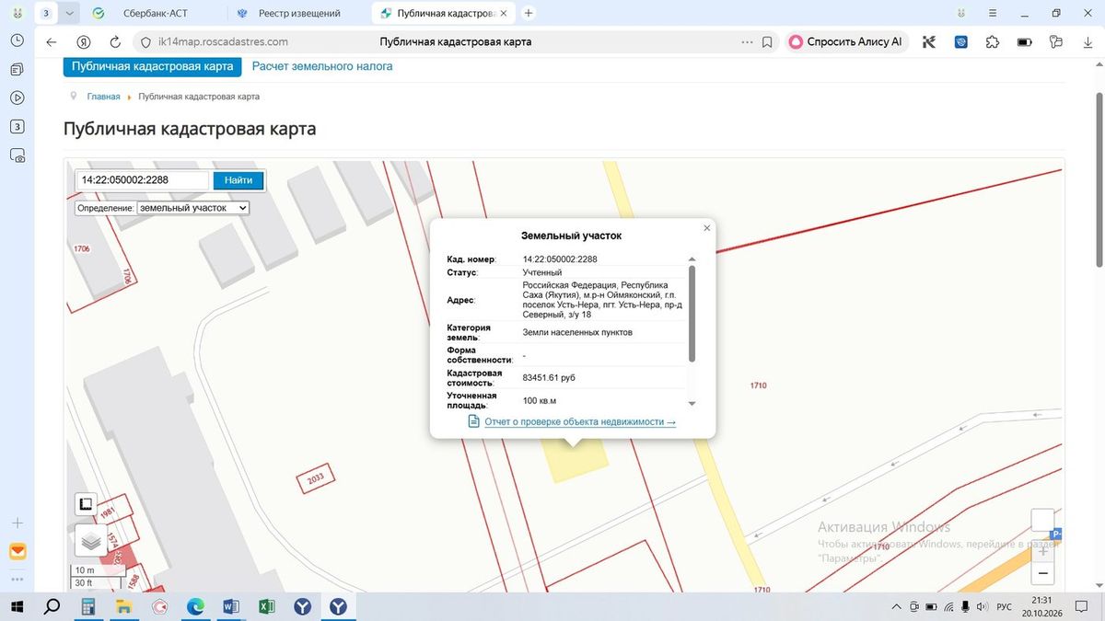Click the ik14map.roscadastres.com address text
Viewport: 1105px width, 621px height.
(x=223, y=42)
